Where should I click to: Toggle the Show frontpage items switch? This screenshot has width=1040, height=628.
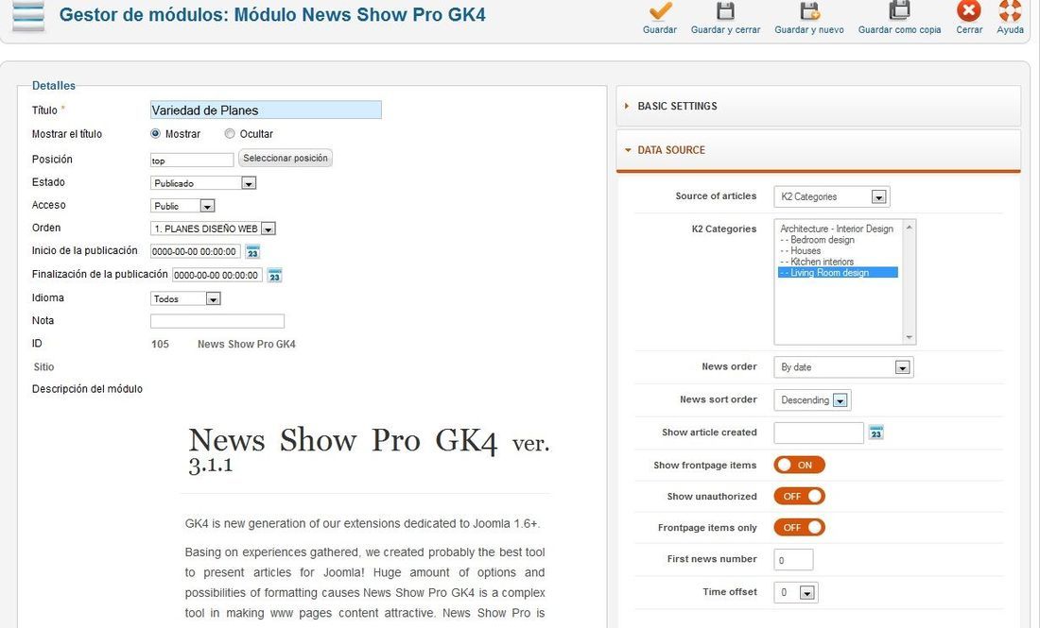(799, 465)
